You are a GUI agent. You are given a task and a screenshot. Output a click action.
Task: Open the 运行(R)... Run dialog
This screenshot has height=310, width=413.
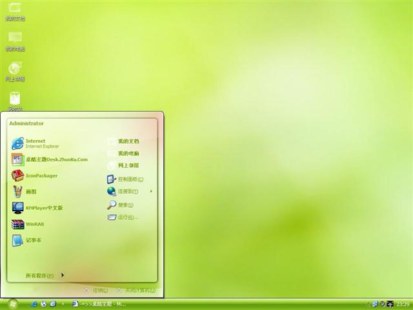[123, 217]
